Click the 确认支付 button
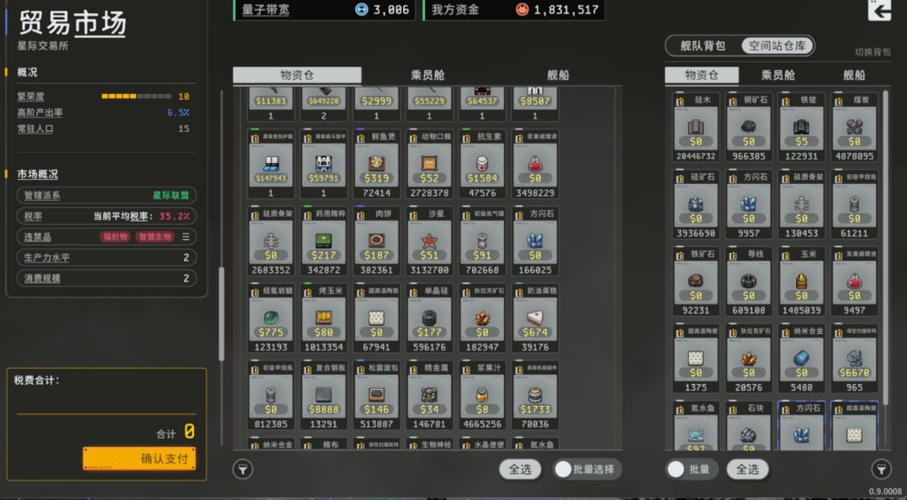The image size is (907, 500). tap(139, 458)
